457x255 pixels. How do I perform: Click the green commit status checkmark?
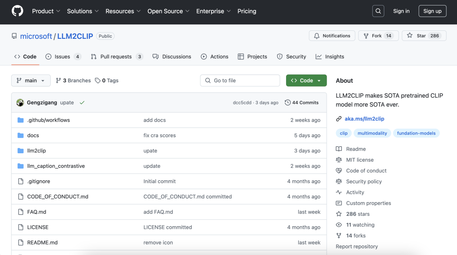coord(82,103)
